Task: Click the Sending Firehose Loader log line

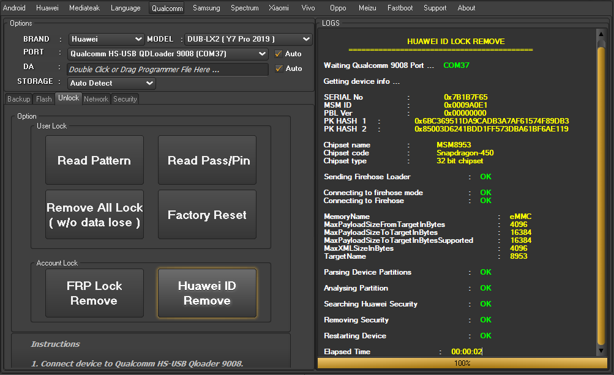Action: (407, 177)
